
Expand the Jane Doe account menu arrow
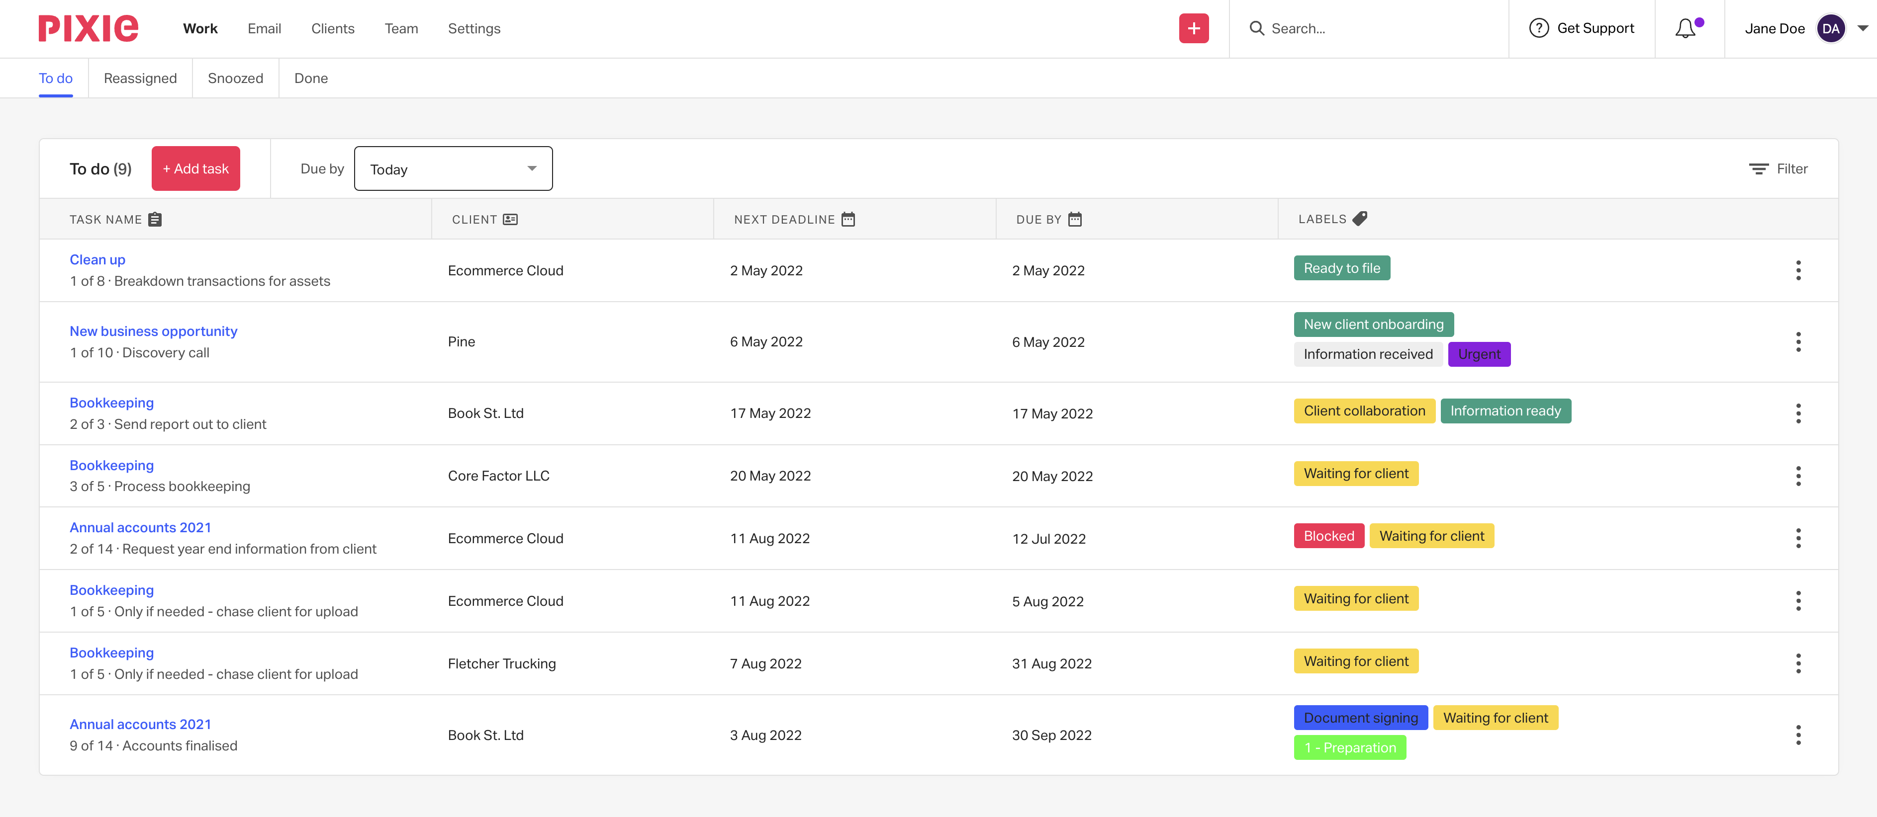(x=1863, y=28)
